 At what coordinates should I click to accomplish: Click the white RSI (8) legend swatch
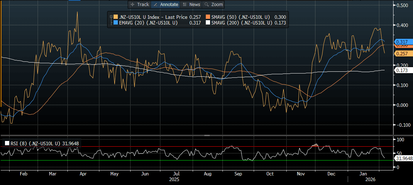(x=7, y=144)
